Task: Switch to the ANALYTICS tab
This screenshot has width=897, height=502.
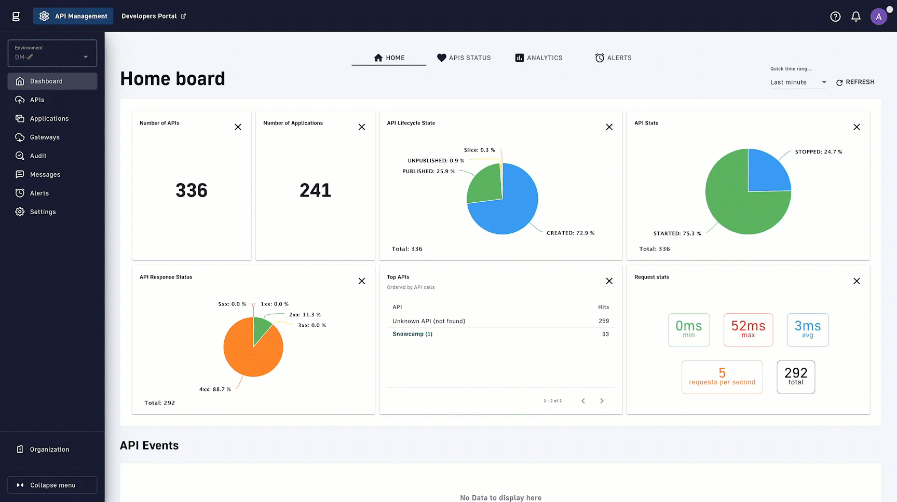Action: [x=538, y=58]
